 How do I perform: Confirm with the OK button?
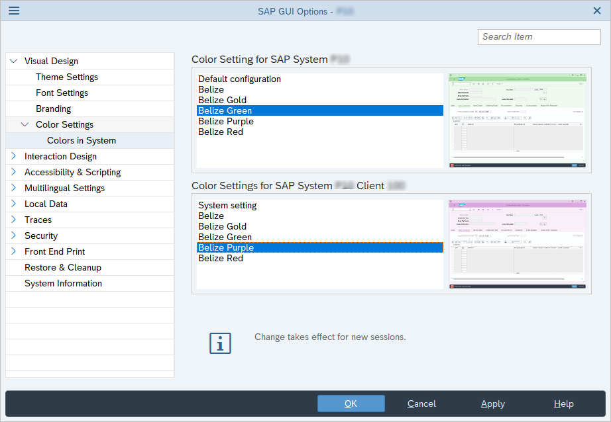(351, 403)
